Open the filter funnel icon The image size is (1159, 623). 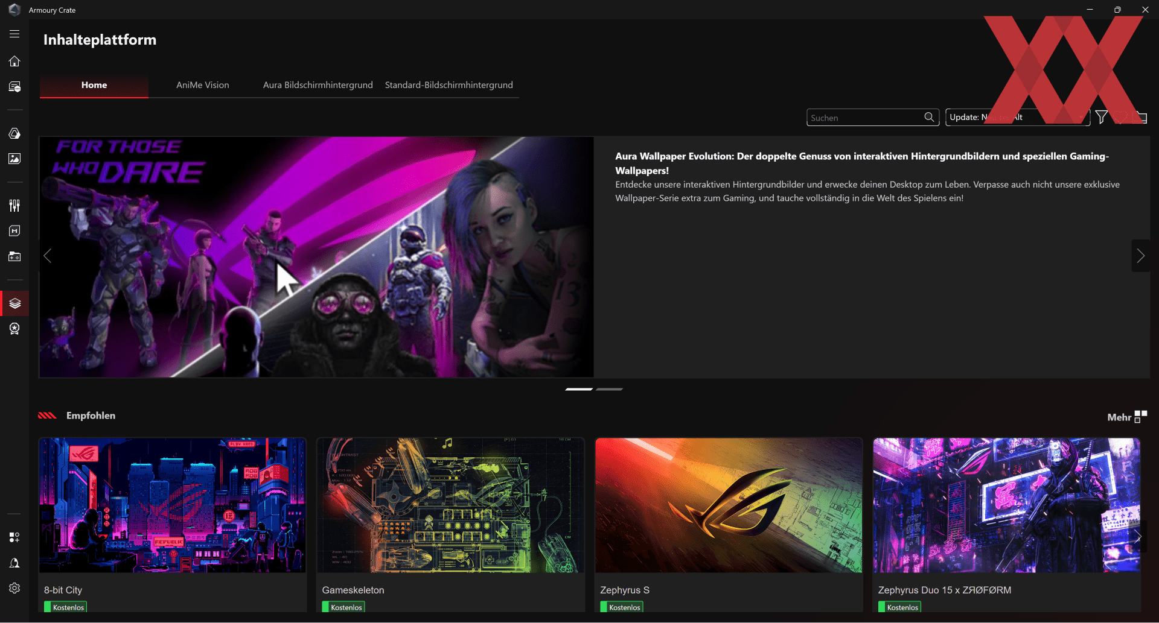coord(1102,117)
